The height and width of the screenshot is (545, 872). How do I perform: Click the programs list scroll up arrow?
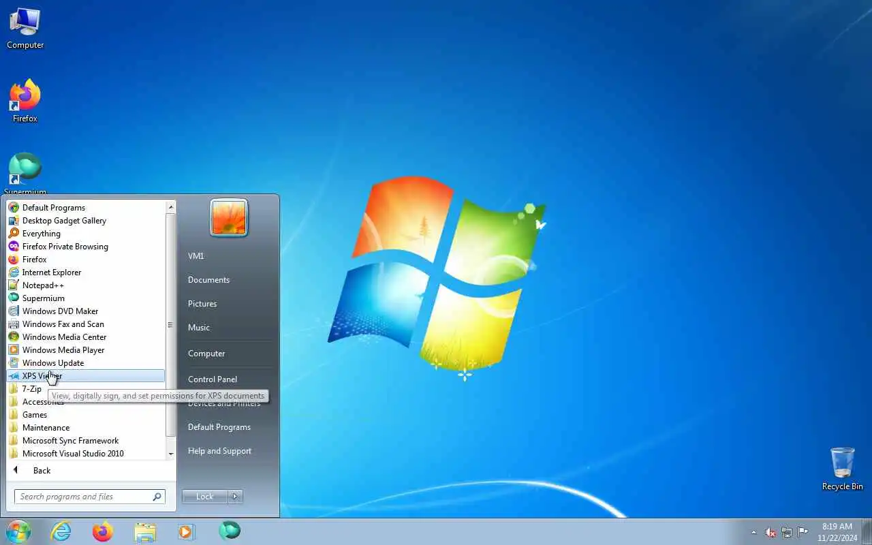[x=171, y=207]
